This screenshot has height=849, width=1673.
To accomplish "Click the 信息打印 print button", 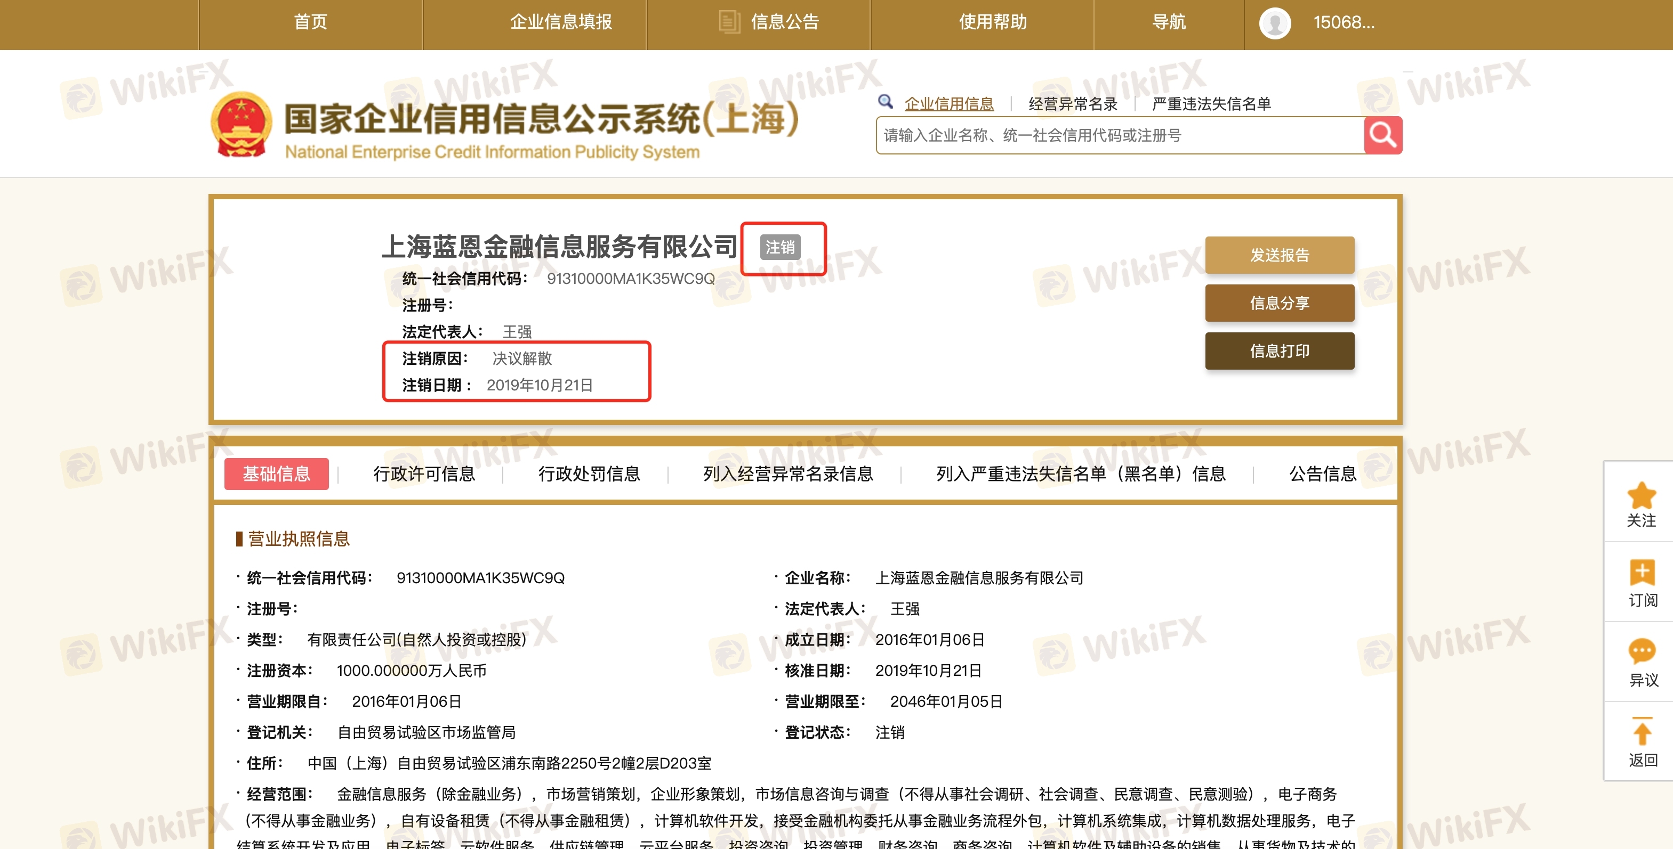I will (1280, 351).
